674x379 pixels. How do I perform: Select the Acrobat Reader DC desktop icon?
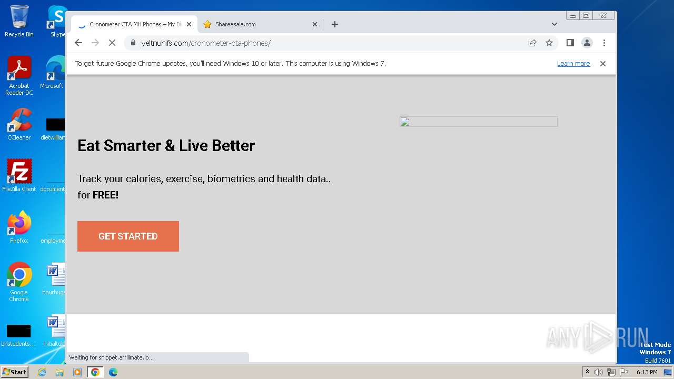[19, 76]
